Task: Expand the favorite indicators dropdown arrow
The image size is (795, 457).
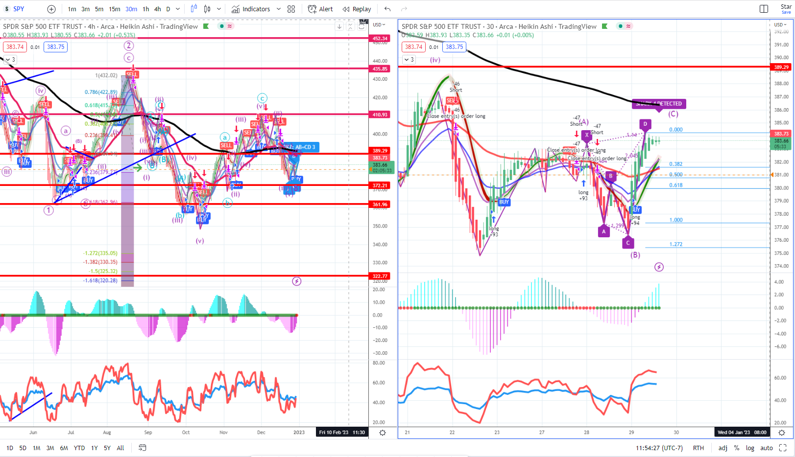Action: [279, 9]
